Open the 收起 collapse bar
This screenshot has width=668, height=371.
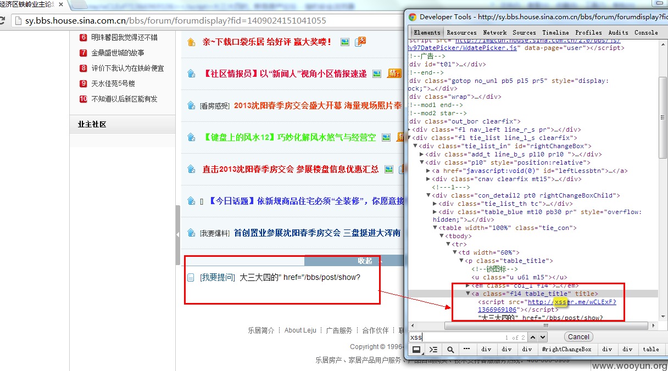tap(365, 261)
